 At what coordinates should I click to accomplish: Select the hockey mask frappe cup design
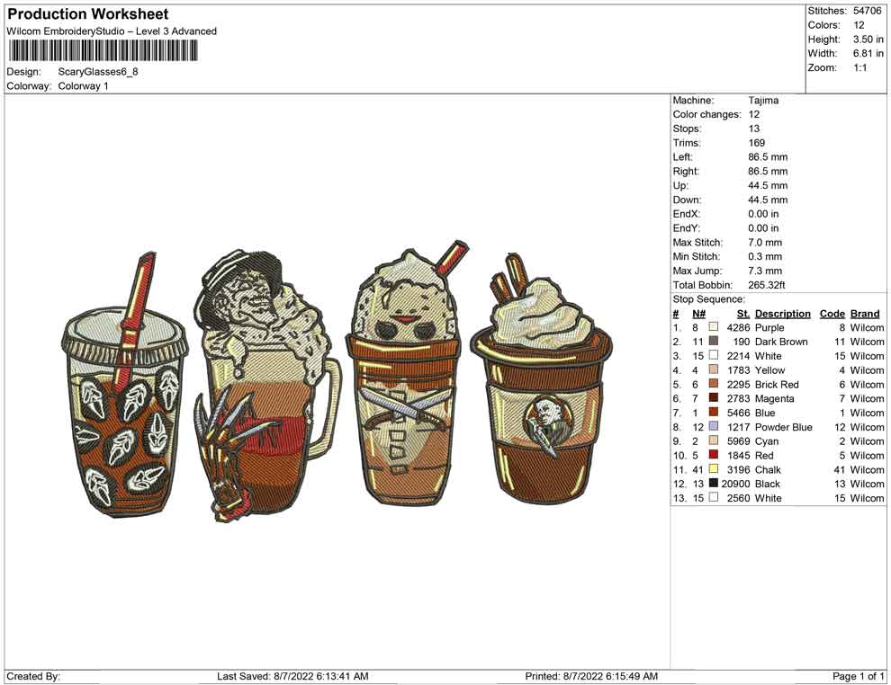pos(408,375)
